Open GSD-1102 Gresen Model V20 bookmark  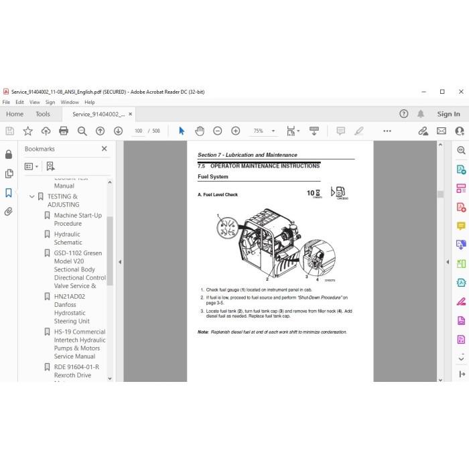(x=80, y=269)
